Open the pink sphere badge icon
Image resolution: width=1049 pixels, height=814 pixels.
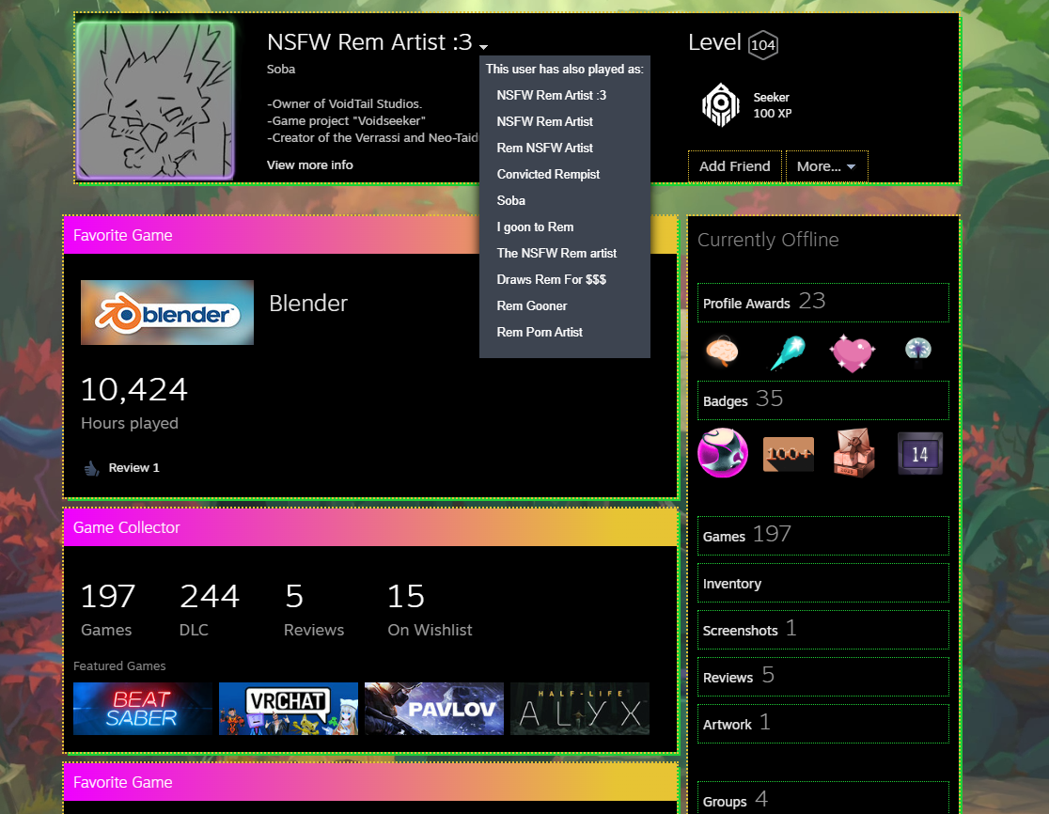(723, 453)
